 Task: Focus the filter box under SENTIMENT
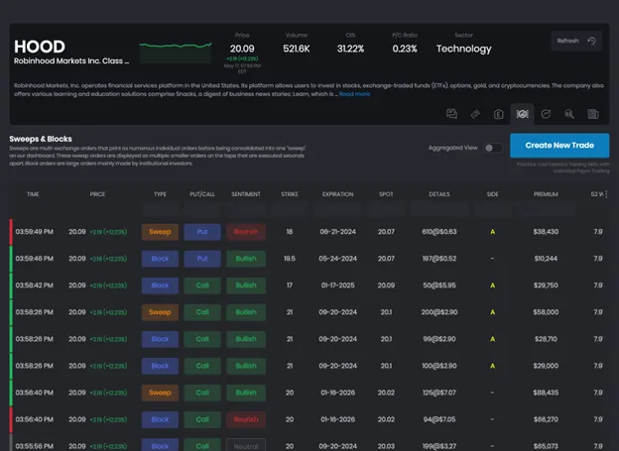pos(246,209)
